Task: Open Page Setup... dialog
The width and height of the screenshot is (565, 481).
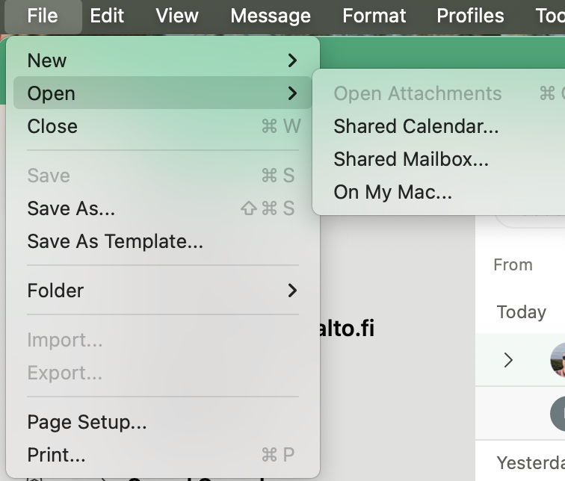Action: (x=87, y=422)
